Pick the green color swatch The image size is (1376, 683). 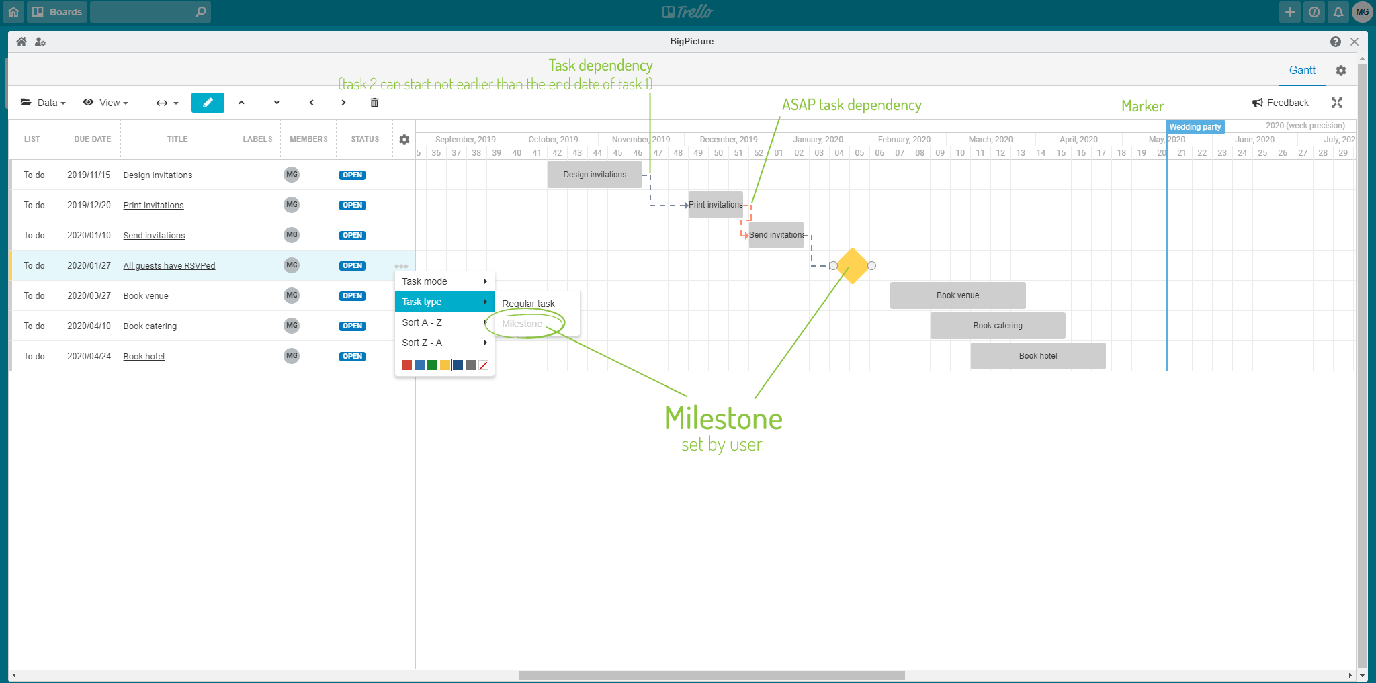pyautogui.click(x=432, y=365)
